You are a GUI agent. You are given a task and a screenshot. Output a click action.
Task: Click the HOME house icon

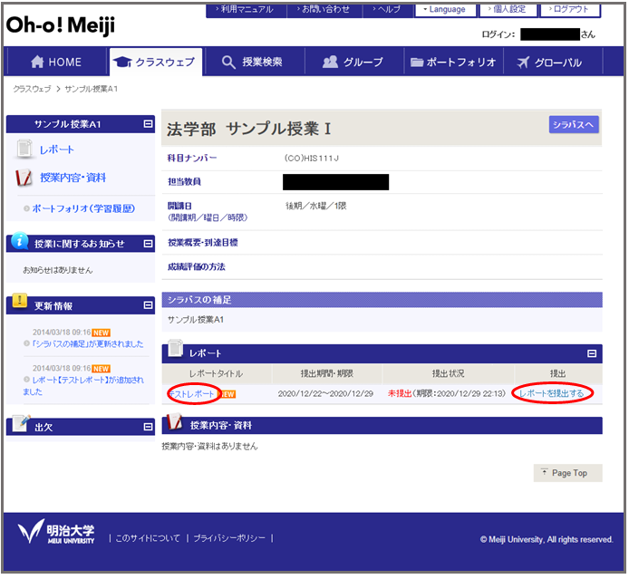(x=37, y=62)
